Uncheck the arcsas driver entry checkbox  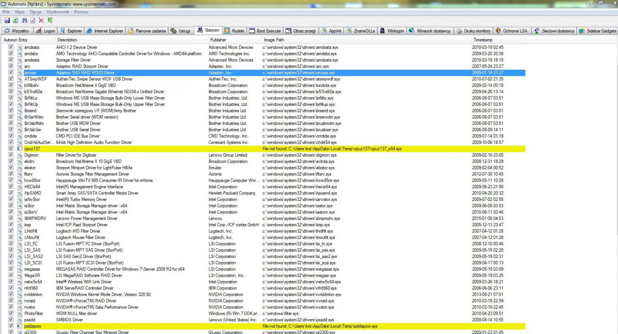[x=11, y=72]
